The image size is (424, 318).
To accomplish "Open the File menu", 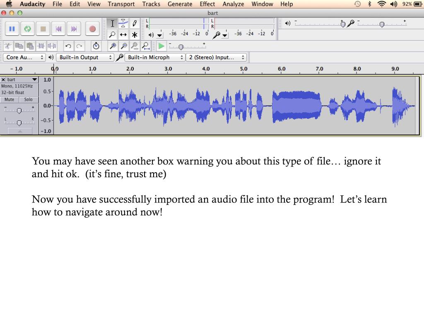I will (57, 4).
